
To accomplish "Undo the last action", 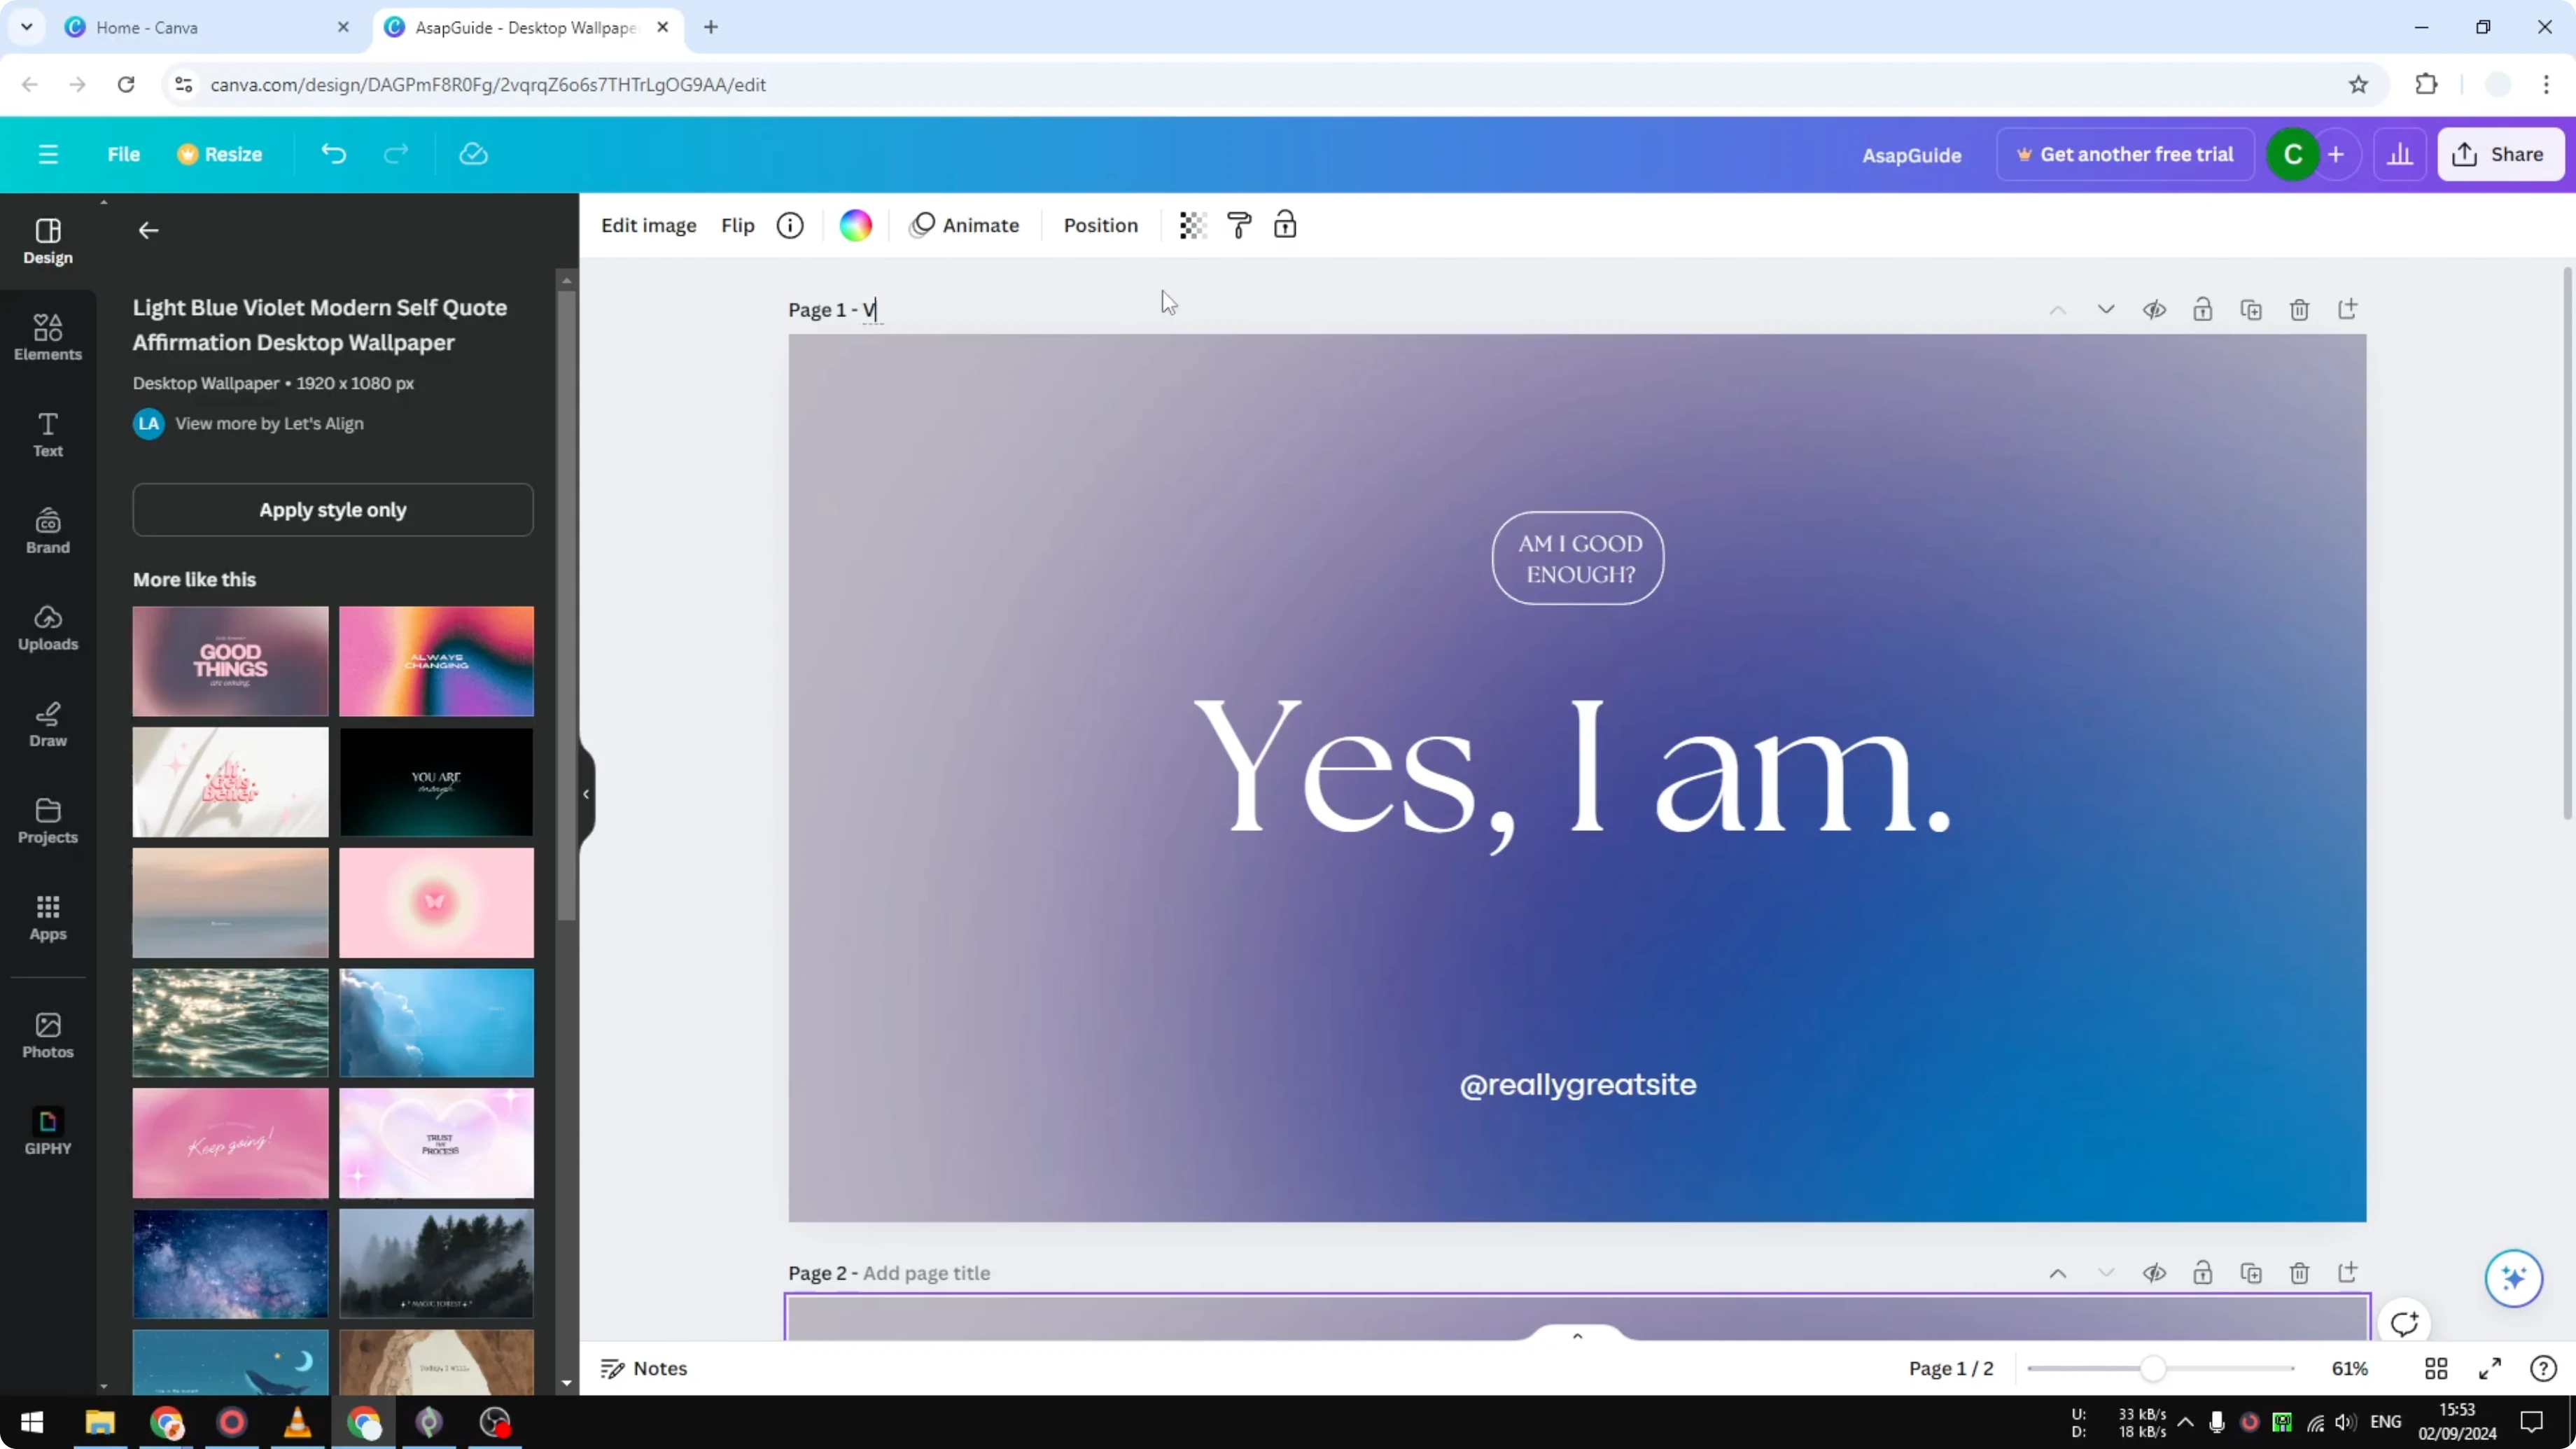I will 333,154.
